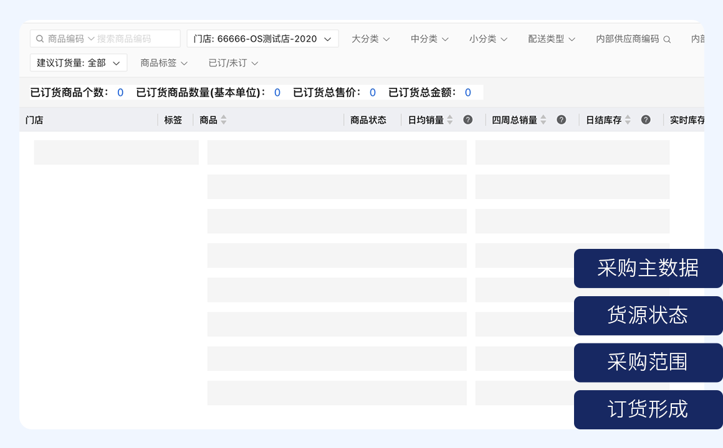Viewport: 723px width, 448px height.
Task: Open the 商品标签 filter dropdown
Action: [164, 63]
